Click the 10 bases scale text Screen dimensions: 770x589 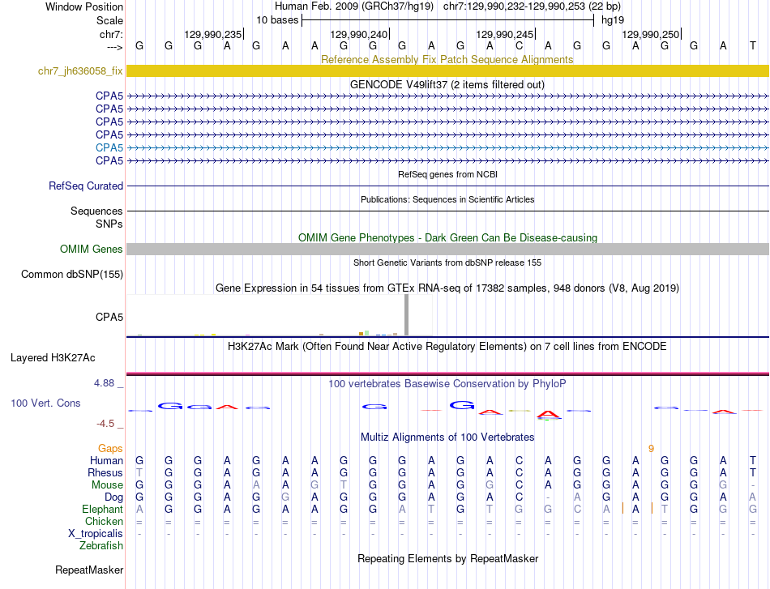[277, 20]
